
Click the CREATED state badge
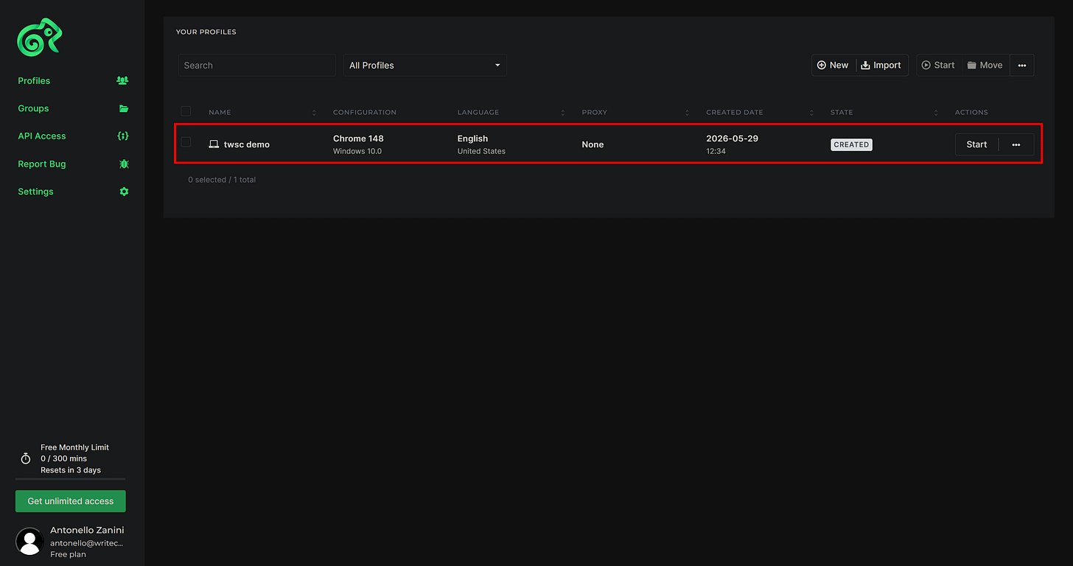(x=851, y=144)
